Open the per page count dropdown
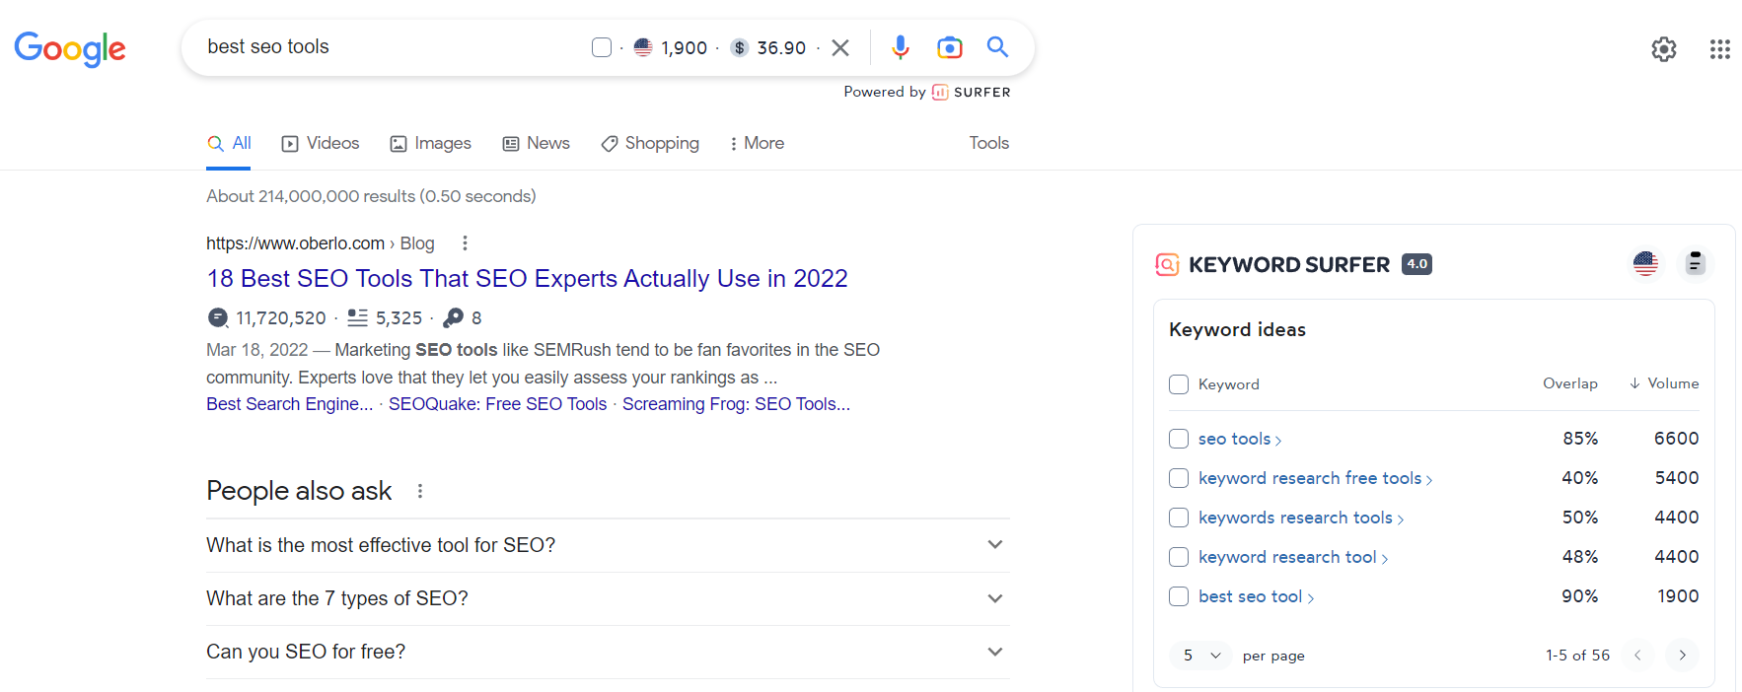The width and height of the screenshot is (1742, 692). tap(1200, 656)
